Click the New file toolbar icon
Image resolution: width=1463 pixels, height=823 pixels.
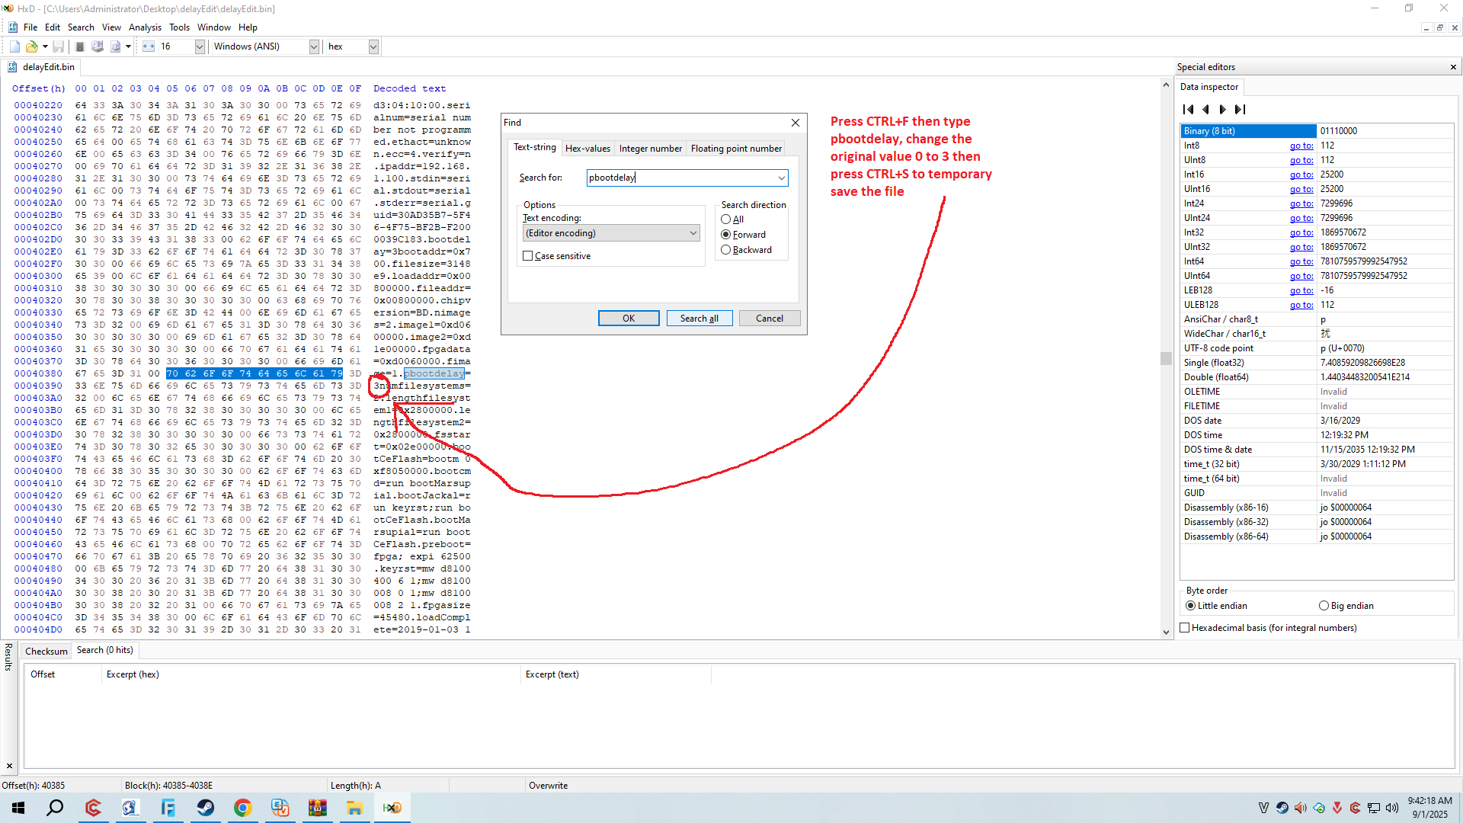point(14,46)
